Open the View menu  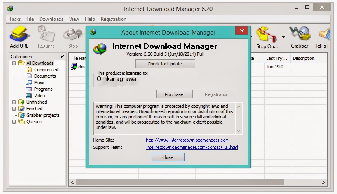click(74, 19)
